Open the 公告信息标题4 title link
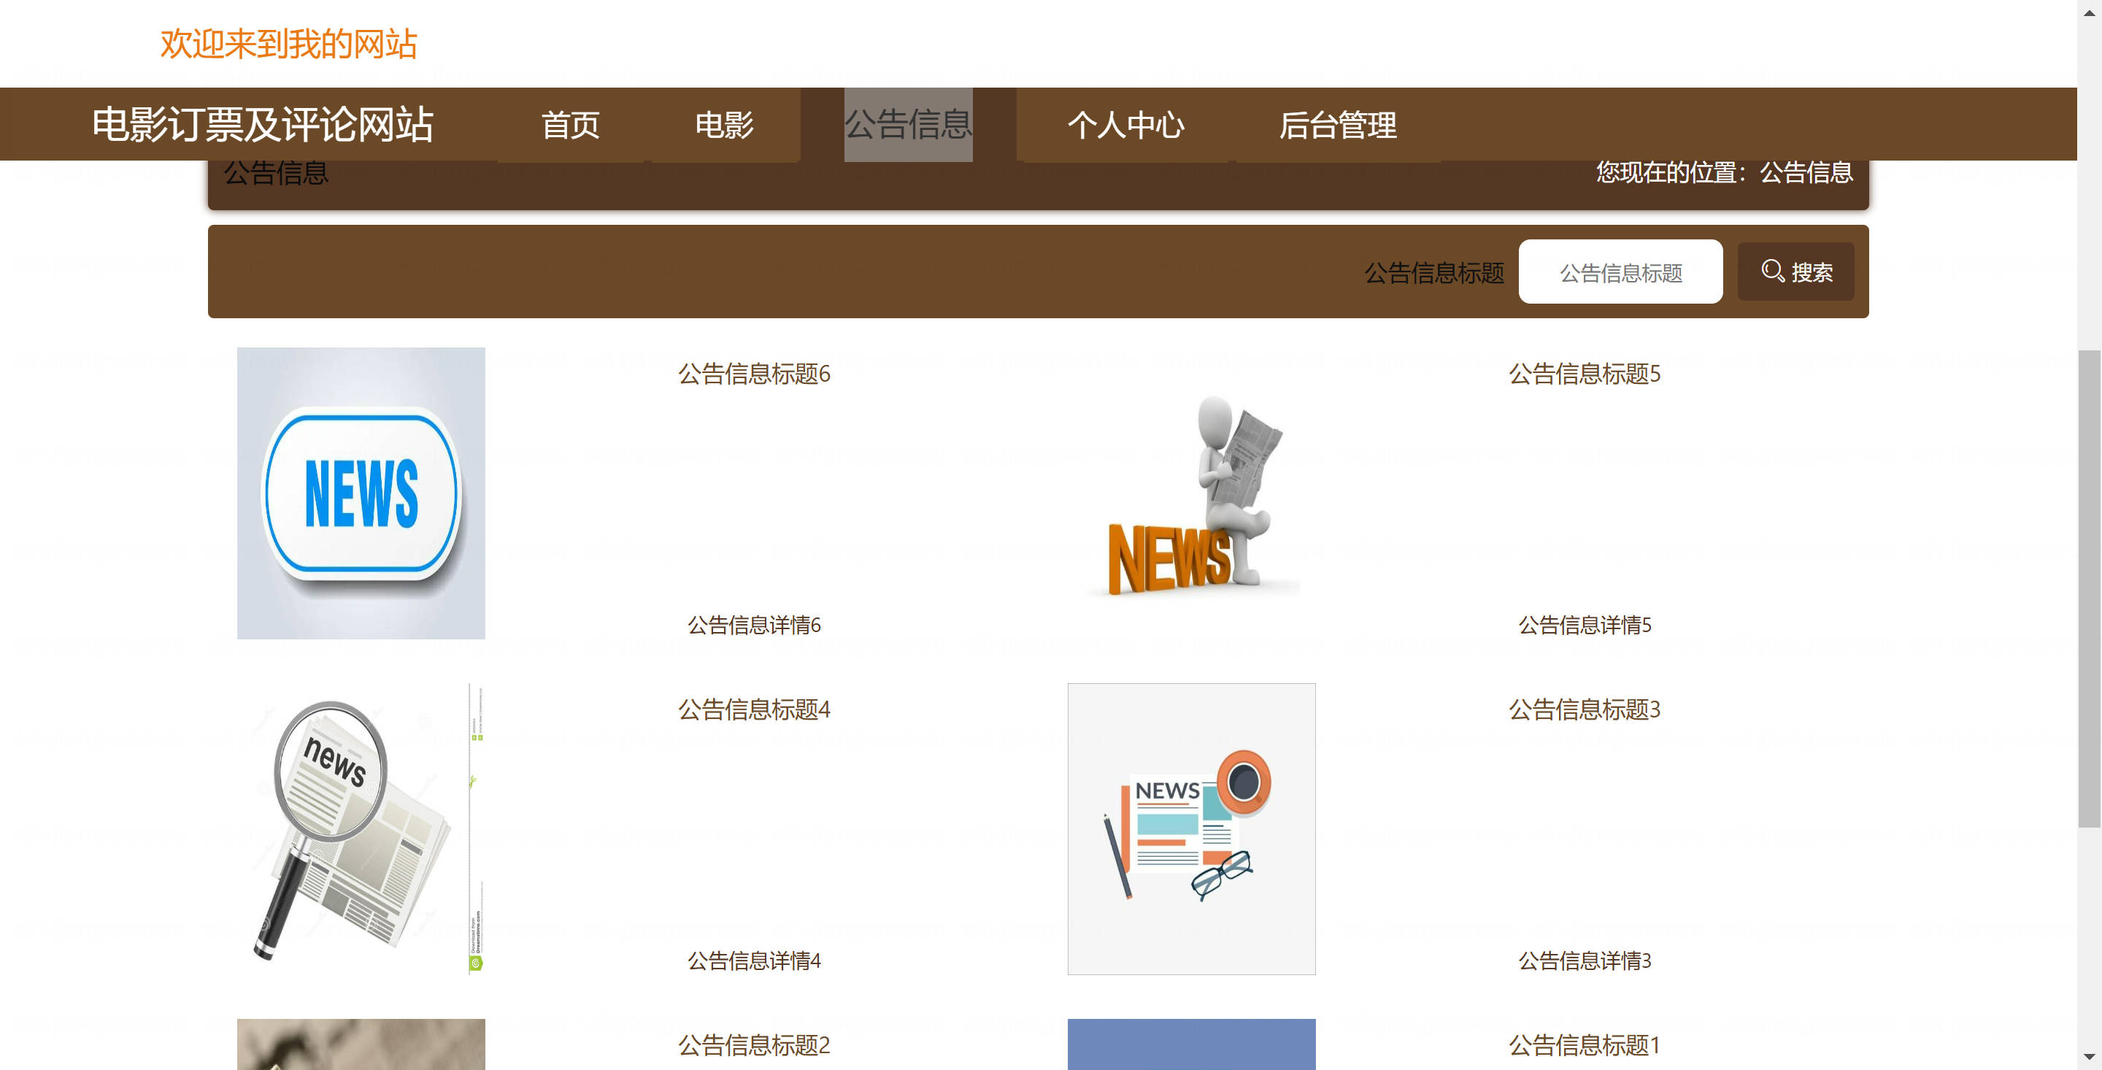The height and width of the screenshot is (1070, 2102). 754,709
